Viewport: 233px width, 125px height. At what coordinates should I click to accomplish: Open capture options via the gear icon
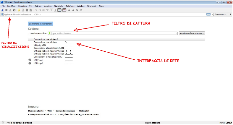pyautogui.click(x=14, y=10)
